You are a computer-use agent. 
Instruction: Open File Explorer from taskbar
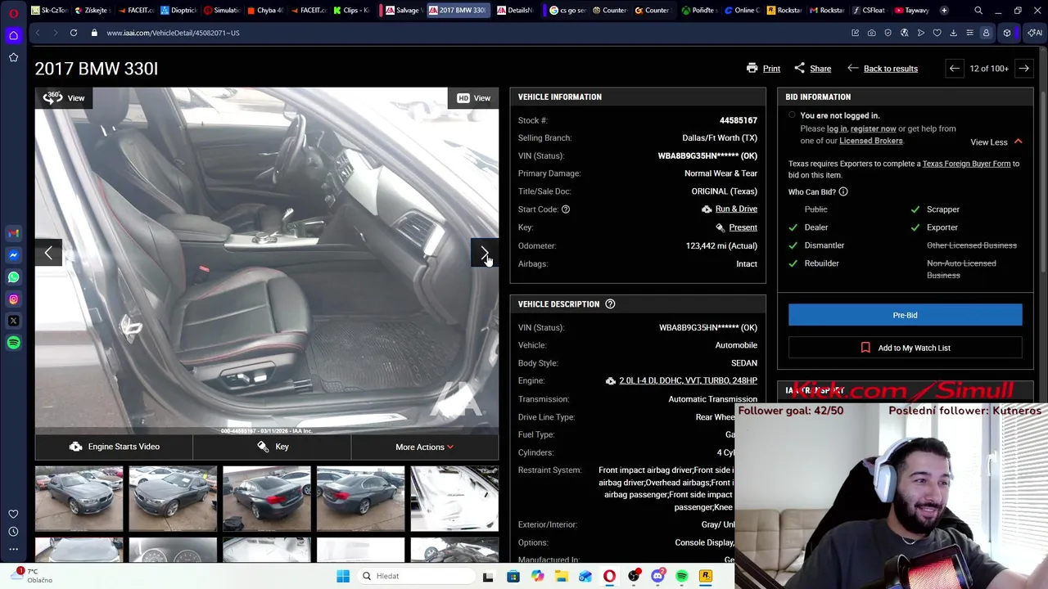pyautogui.click(x=561, y=576)
